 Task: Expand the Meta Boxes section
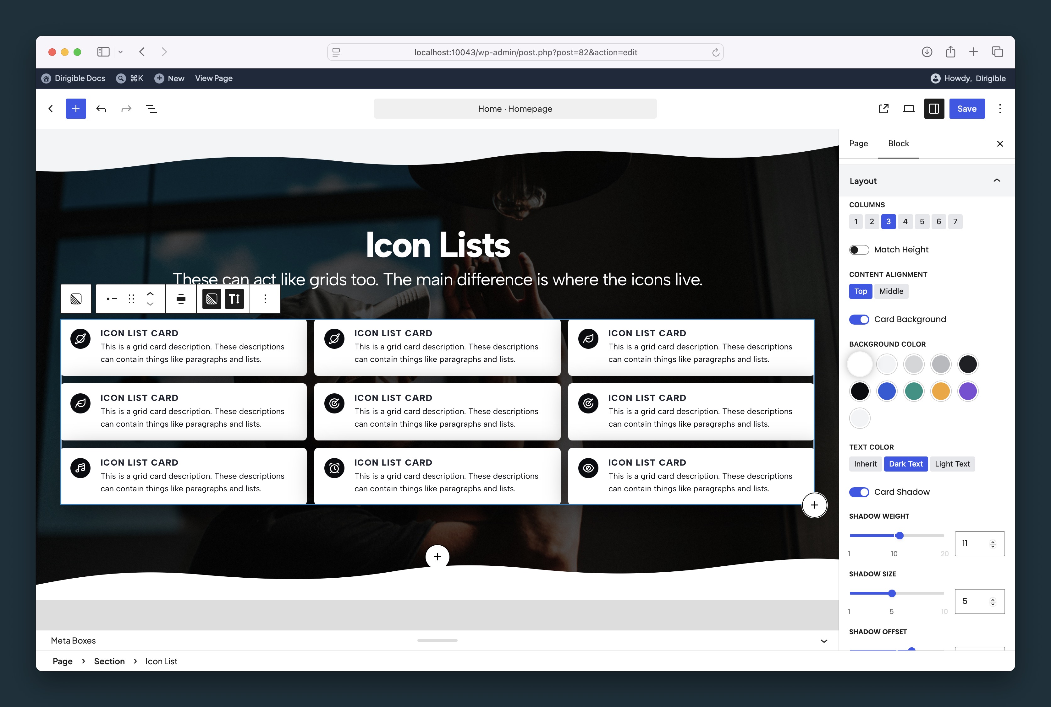coord(824,641)
